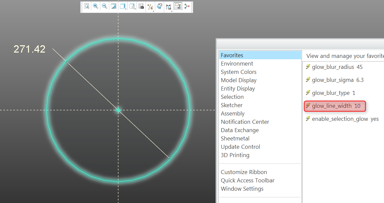This screenshot has height=203, width=384.
Task: Click the sketch view orientation icon
Action: point(160,6)
